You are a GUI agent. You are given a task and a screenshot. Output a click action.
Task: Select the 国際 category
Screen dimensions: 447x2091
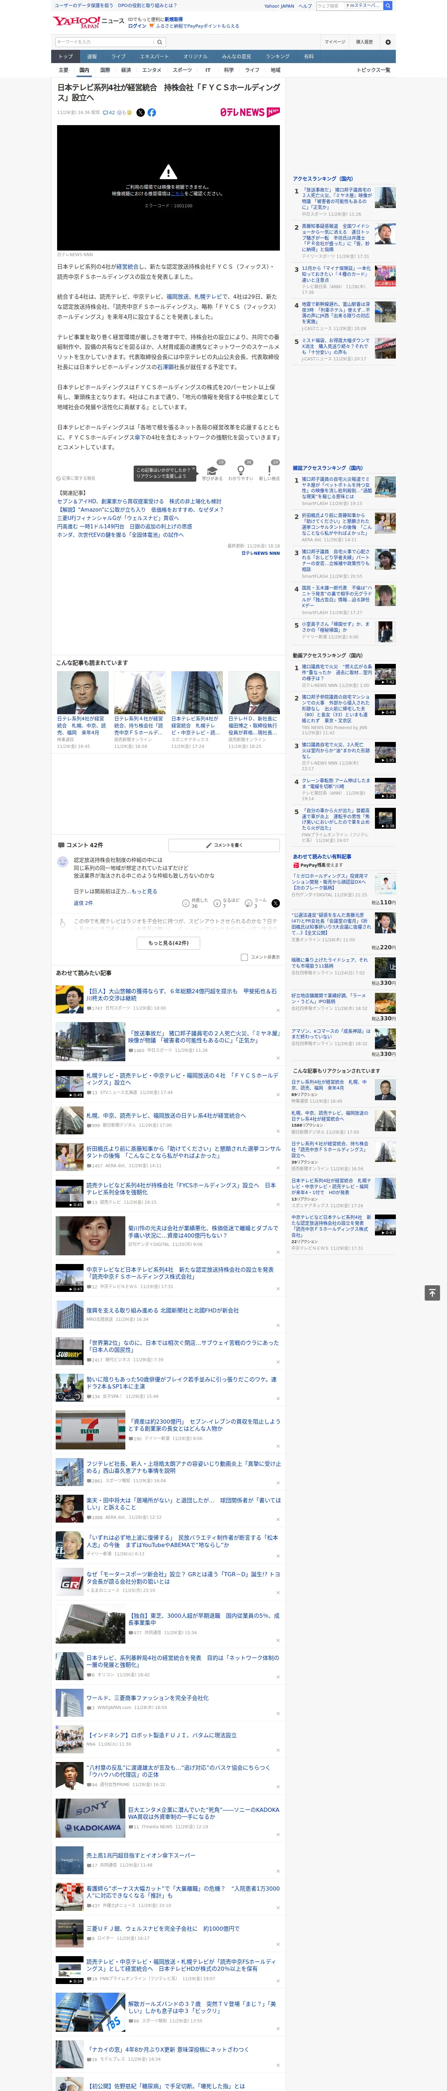point(105,70)
